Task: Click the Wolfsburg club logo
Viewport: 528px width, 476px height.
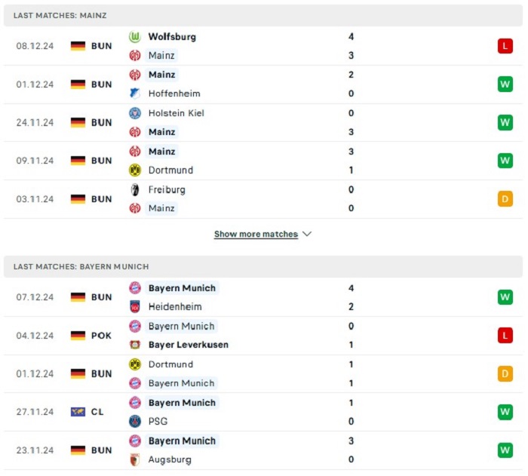Action: 135,37
